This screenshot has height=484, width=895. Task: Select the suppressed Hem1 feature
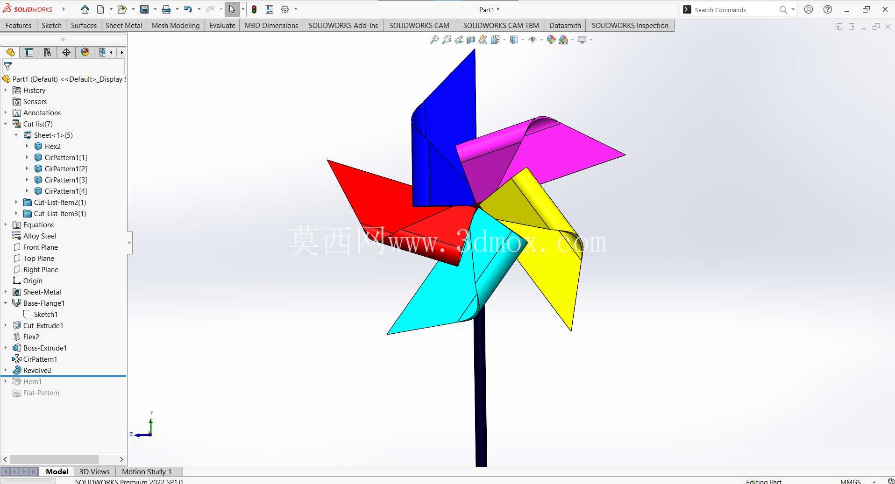[32, 381]
